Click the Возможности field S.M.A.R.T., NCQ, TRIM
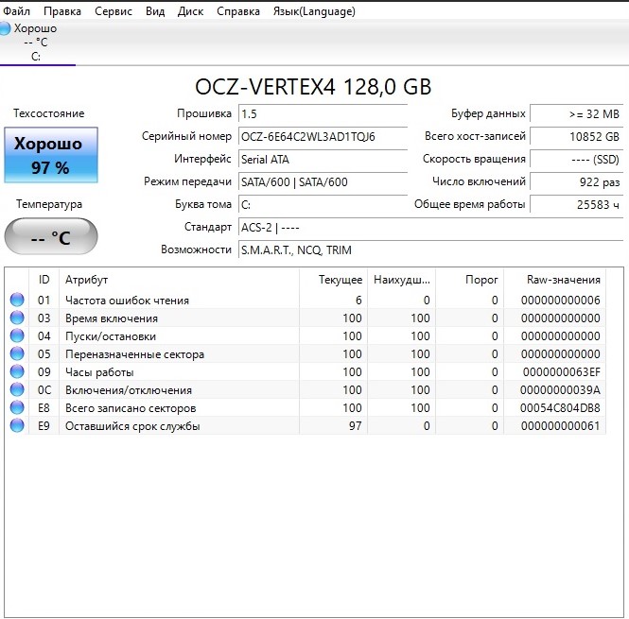The height and width of the screenshot is (619, 629). coord(430,250)
